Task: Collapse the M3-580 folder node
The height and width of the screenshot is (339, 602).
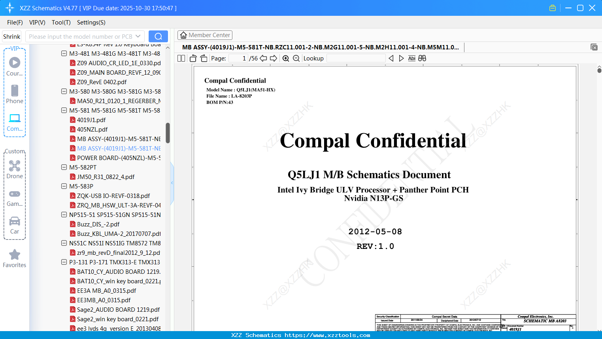Action: click(64, 91)
